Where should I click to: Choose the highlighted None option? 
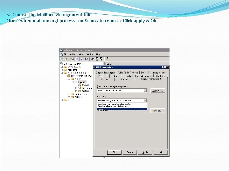122,109
